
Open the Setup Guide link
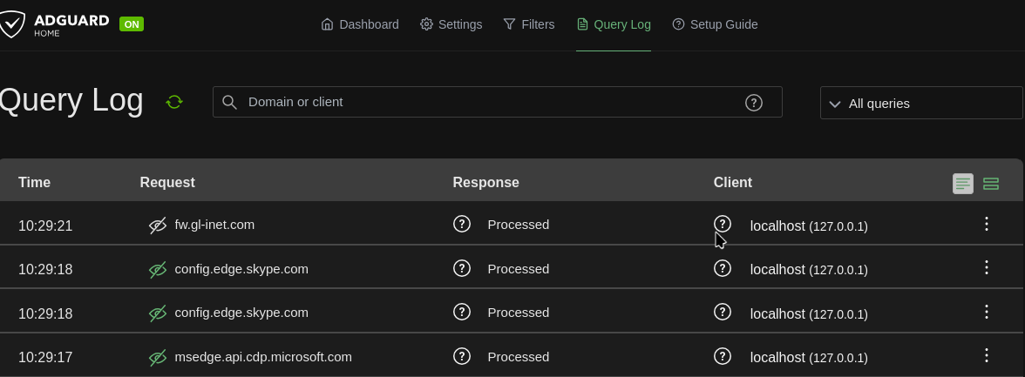(x=715, y=24)
